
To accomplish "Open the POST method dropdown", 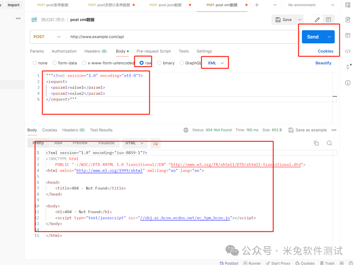I will [47, 37].
